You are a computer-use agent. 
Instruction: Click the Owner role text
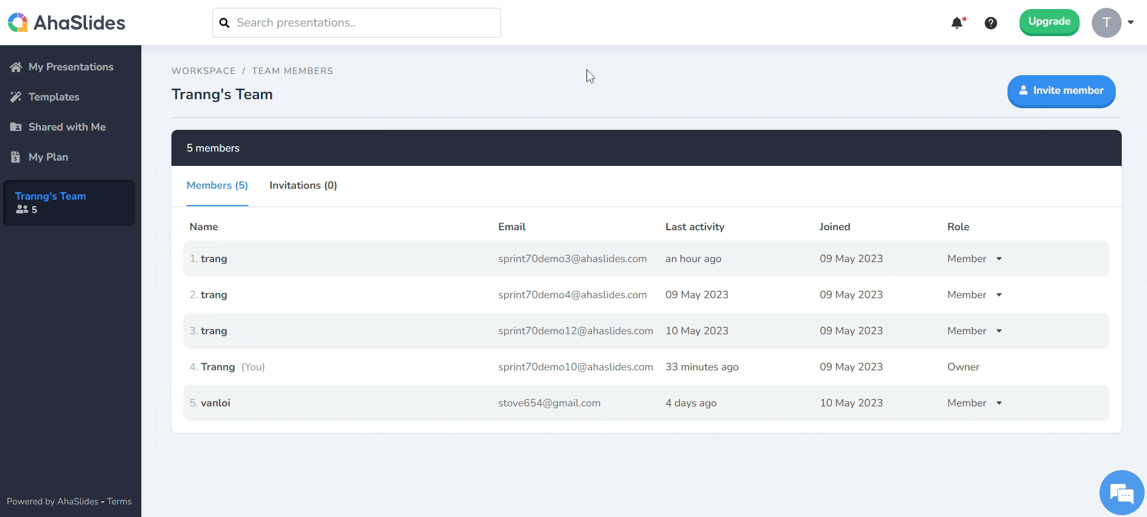(x=963, y=367)
